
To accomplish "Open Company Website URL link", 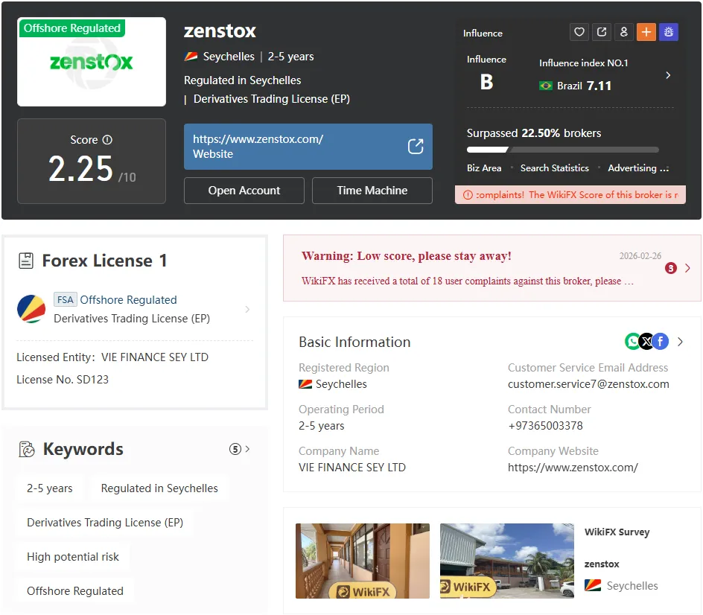I will pos(573,468).
